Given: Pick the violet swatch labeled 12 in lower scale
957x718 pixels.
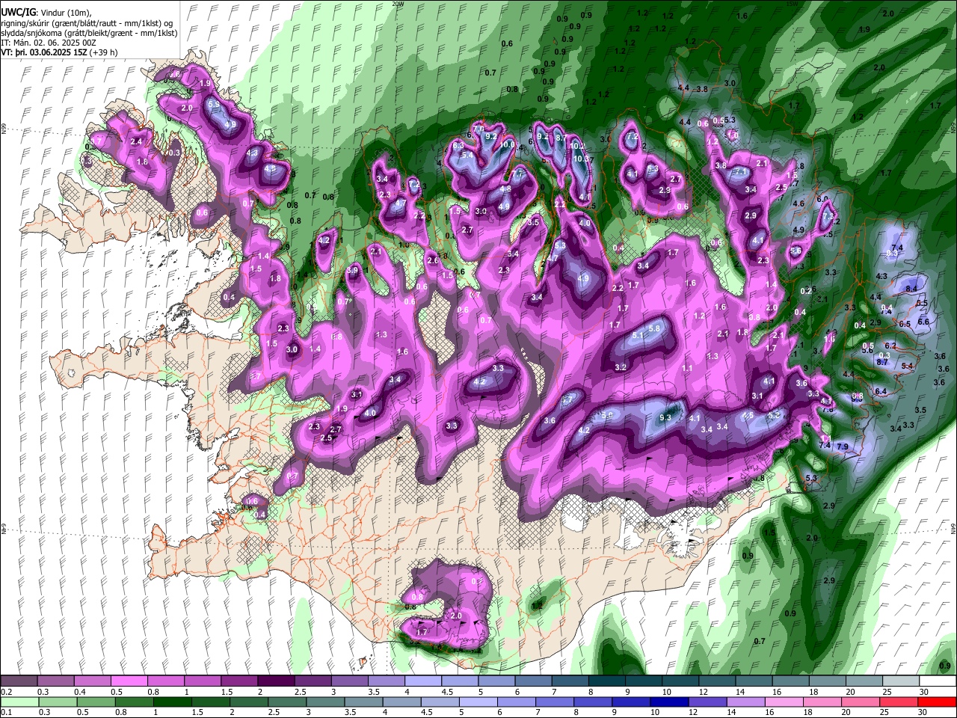Looking at the screenshot, I should [x=707, y=702].
